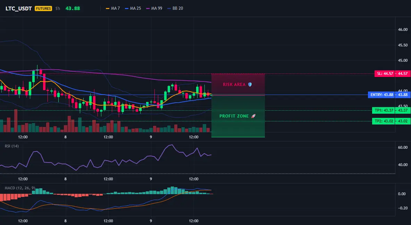This screenshot has height=225, width=411.
Task: Click the yellow FUTURES badge
Action: (43, 8)
